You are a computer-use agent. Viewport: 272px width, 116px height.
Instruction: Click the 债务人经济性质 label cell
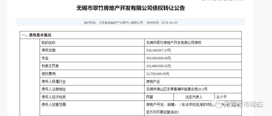tap(92, 97)
